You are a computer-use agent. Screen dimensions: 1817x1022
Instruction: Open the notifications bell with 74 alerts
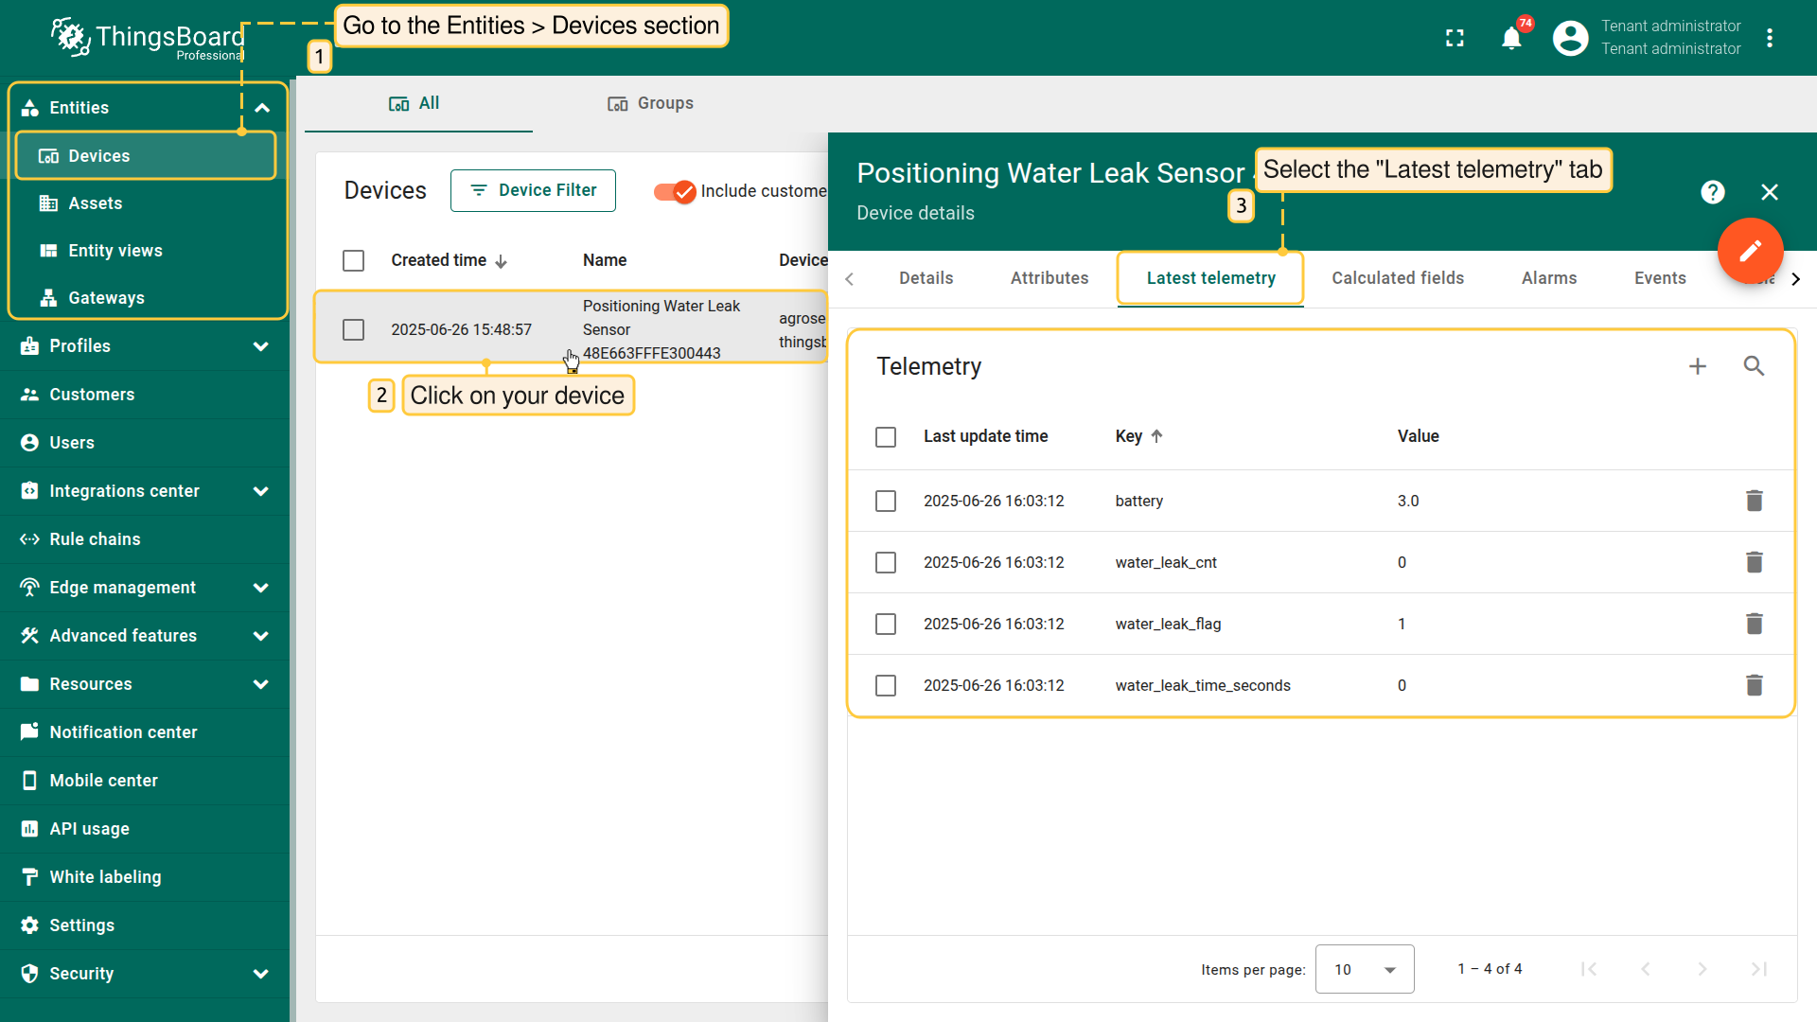tap(1510, 38)
